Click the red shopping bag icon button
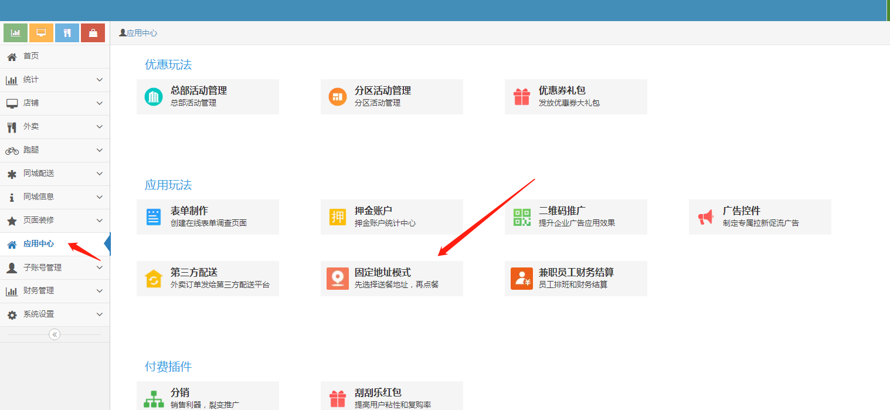The width and height of the screenshot is (890, 410). [x=93, y=33]
